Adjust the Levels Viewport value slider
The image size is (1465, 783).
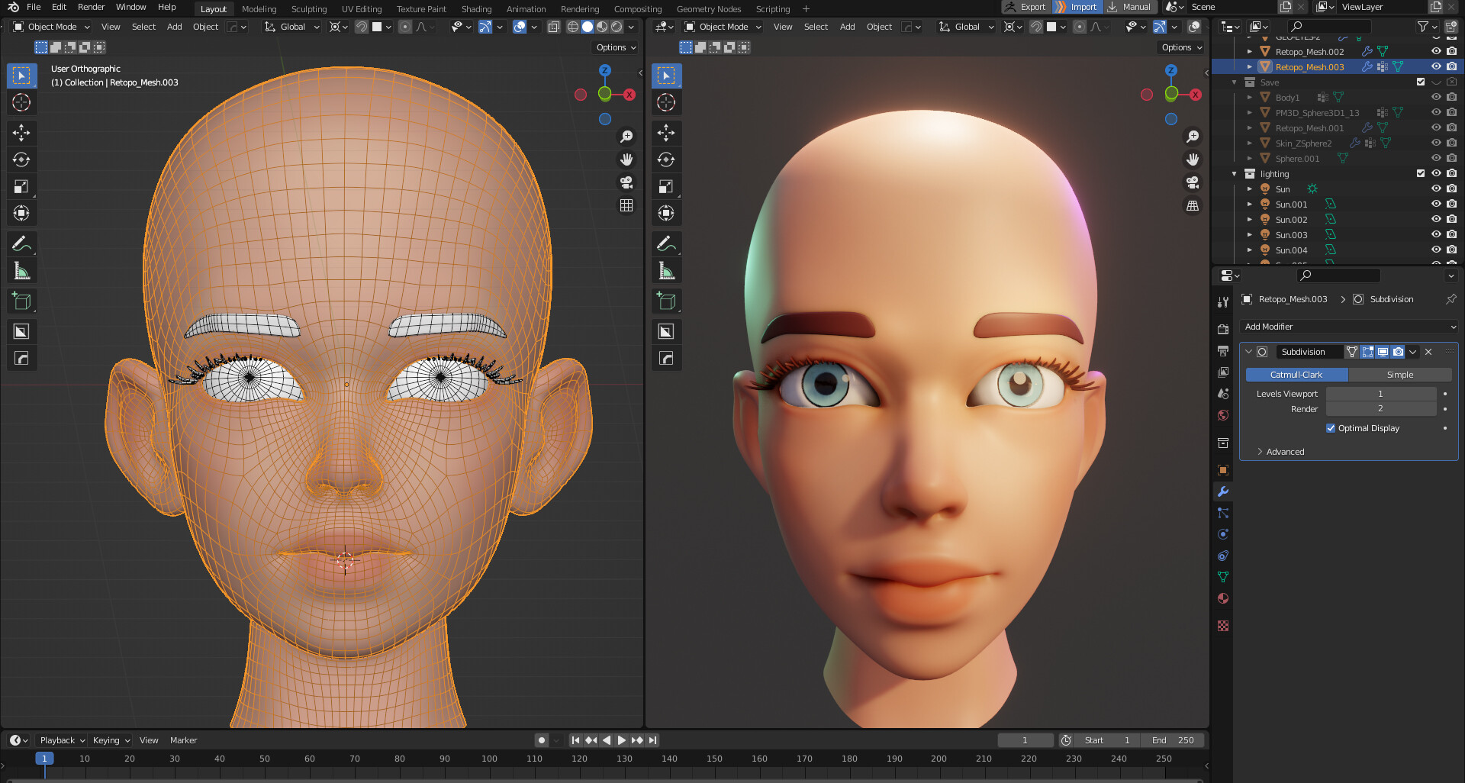(x=1380, y=393)
